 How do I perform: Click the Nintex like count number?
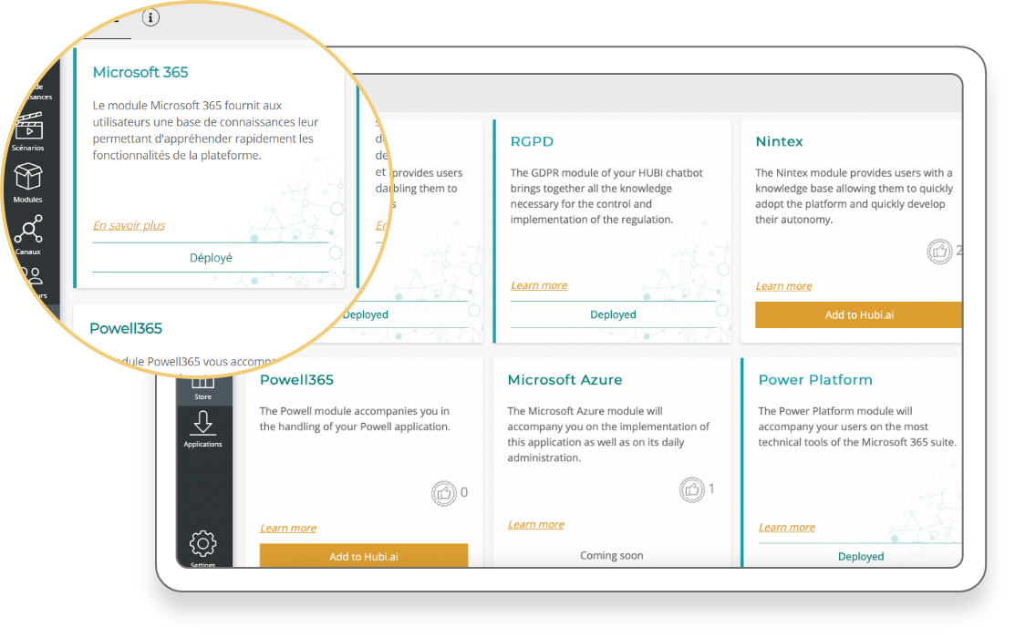[958, 251]
